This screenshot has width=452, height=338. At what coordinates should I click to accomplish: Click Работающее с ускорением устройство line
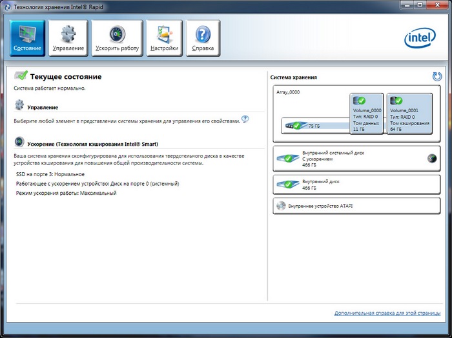(x=98, y=183)
